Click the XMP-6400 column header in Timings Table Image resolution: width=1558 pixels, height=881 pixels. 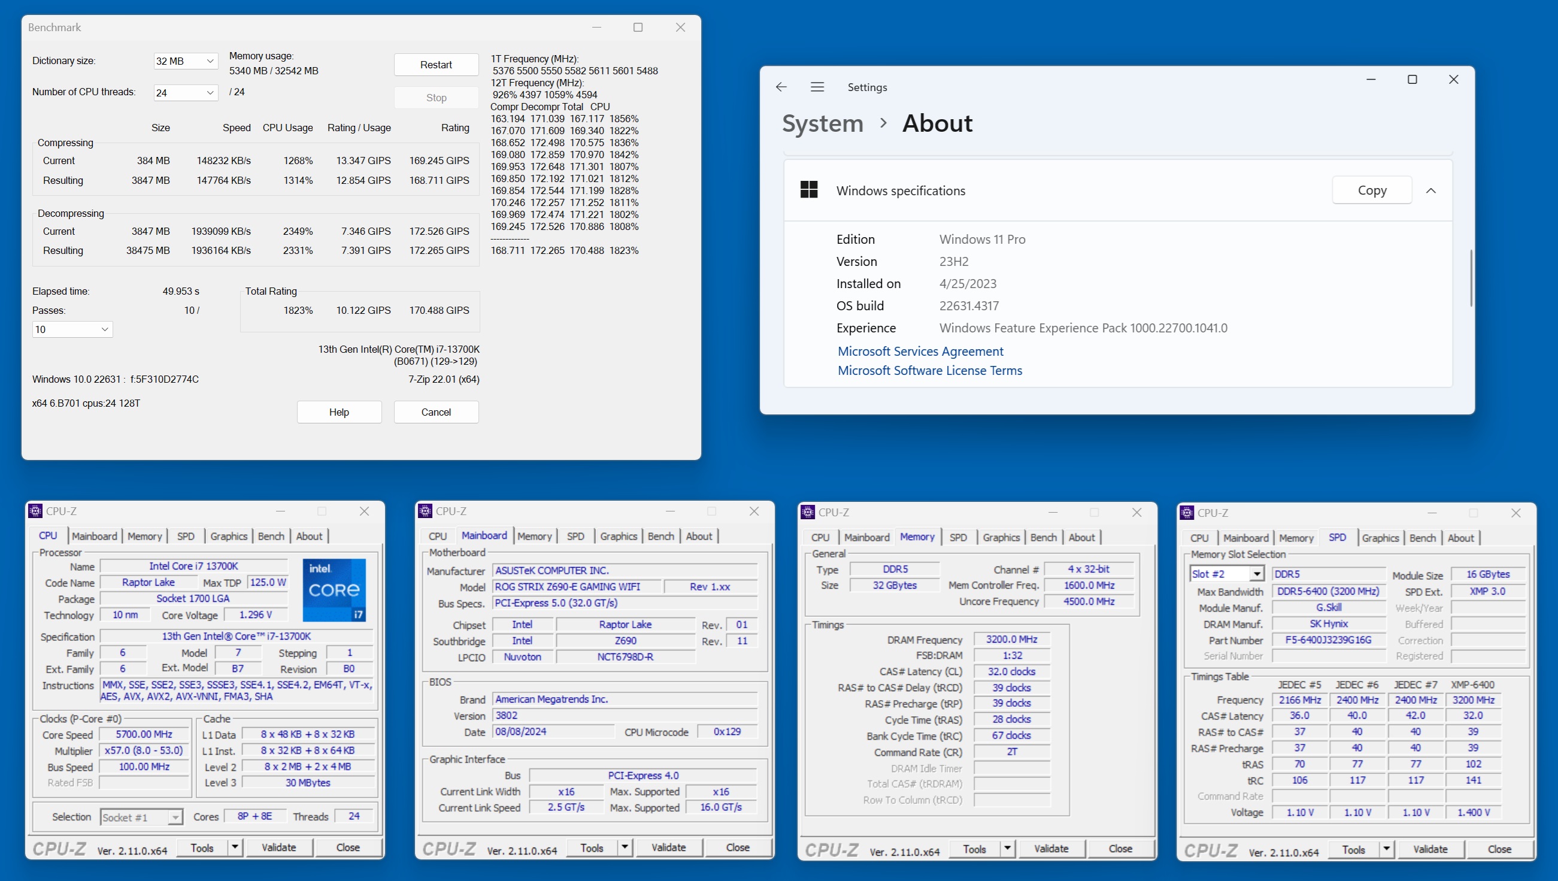pyautogui.click(x=1472, y=685)
